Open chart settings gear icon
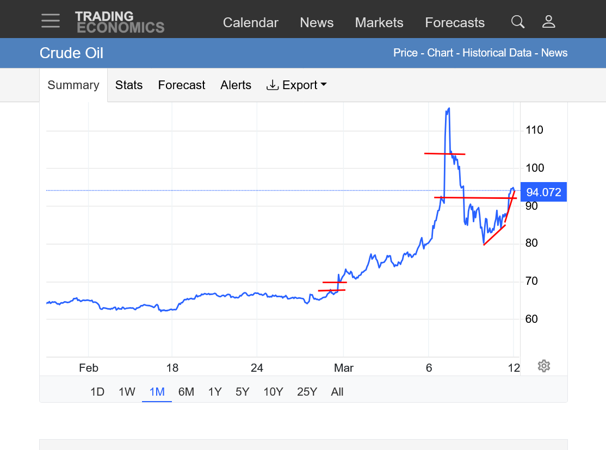606x450 pixels. (543, 366)
